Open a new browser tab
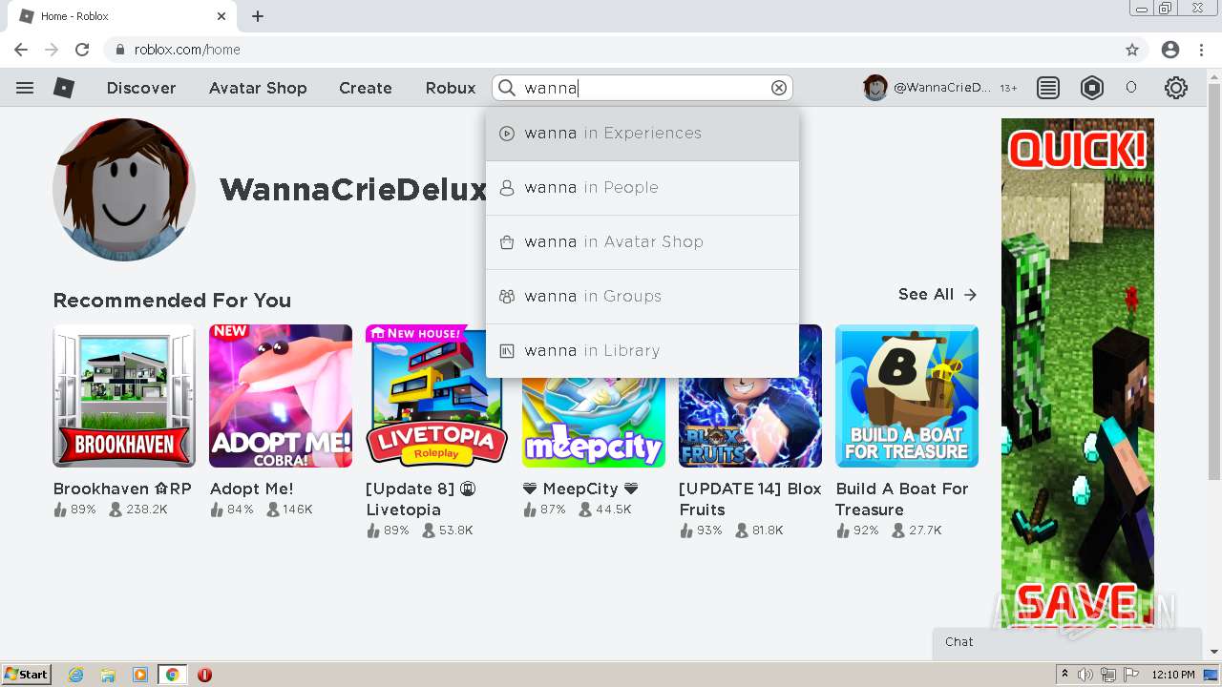This screenshot has height=687, width=1222. (258, 16)
